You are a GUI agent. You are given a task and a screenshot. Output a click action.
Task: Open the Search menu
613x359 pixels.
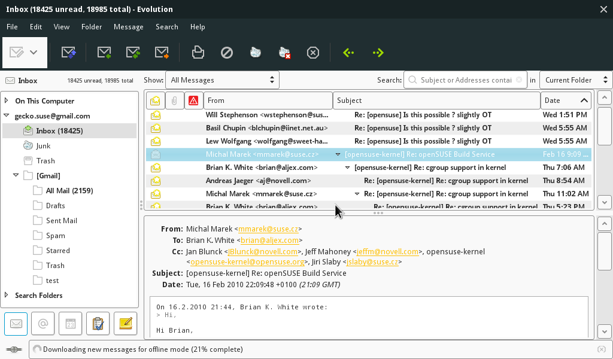click(x=167, y=26)
